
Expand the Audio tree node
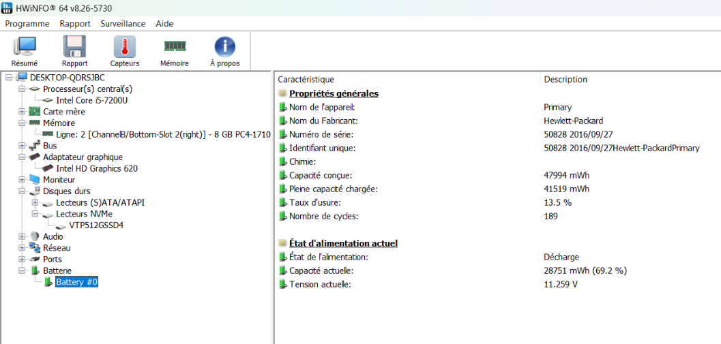[22, 236]
